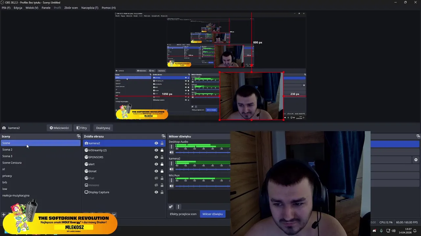Select the browser globe icon of inStreamly (2)
This screenshot has height=236, width=421.
pos(86,150)
